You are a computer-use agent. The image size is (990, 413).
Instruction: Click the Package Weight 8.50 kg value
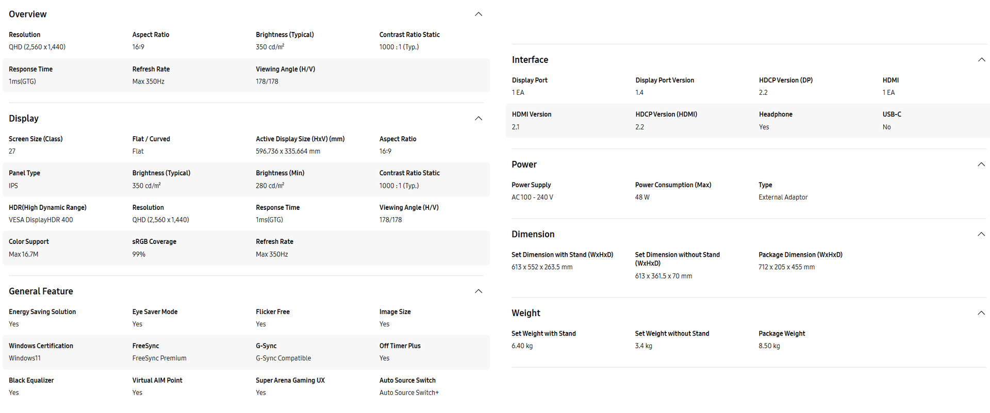(x=769, y=346)
